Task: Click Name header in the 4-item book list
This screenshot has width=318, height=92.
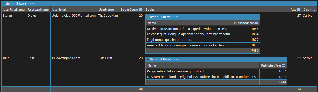Action: pyautogui.click(x=189, y=23)
